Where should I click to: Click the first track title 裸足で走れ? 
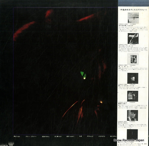(17, 137)
